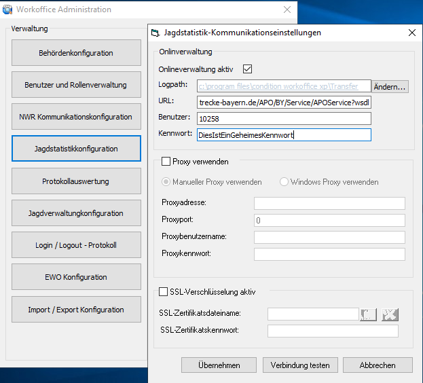
Task: Toggle SSL-Verschlüsselung aktiv checkbox
Action: point(163,292)
